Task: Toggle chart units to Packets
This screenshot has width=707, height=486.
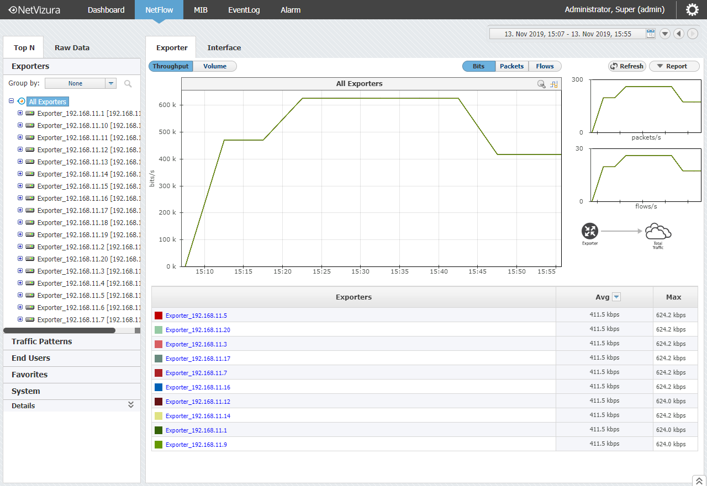Action: click(x=512, y=66)
